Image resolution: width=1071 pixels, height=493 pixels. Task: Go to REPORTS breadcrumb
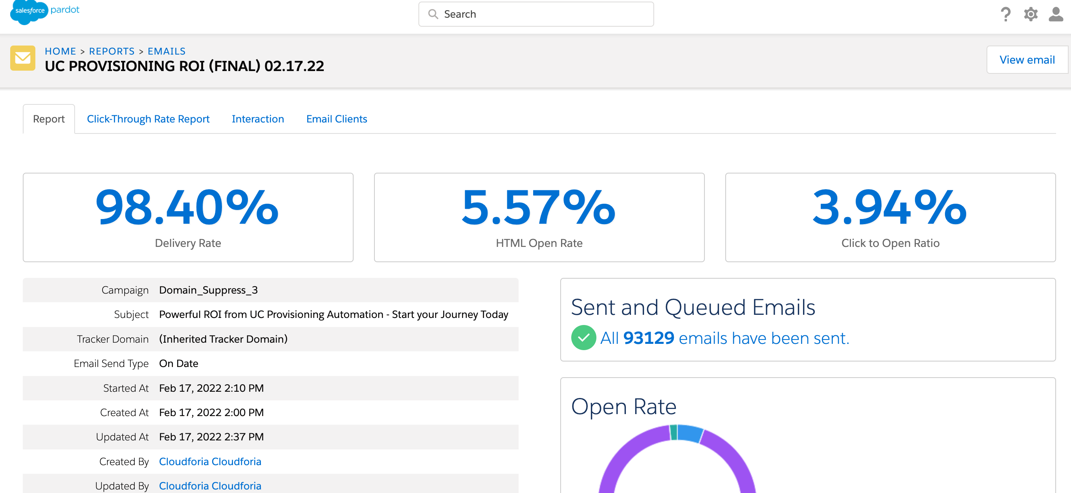[x=112, y=51]
